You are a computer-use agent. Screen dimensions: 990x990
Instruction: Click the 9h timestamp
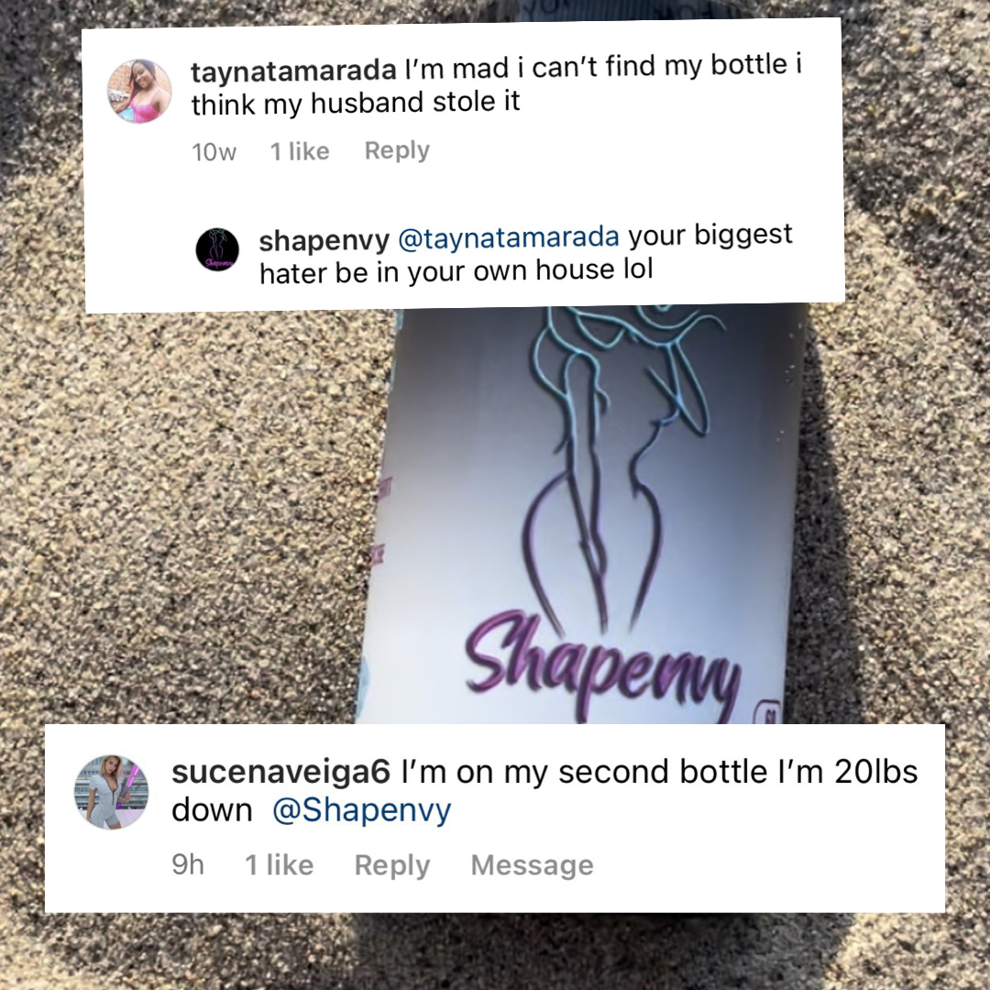188,865
